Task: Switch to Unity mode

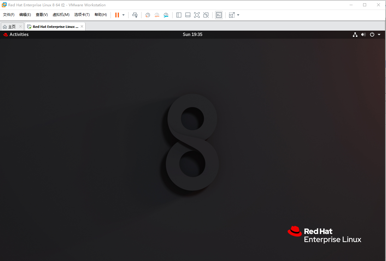Action: click(x=206, y=15)
